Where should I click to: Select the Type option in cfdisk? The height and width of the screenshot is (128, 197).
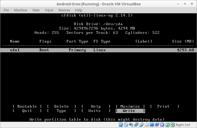click(61, 111)
